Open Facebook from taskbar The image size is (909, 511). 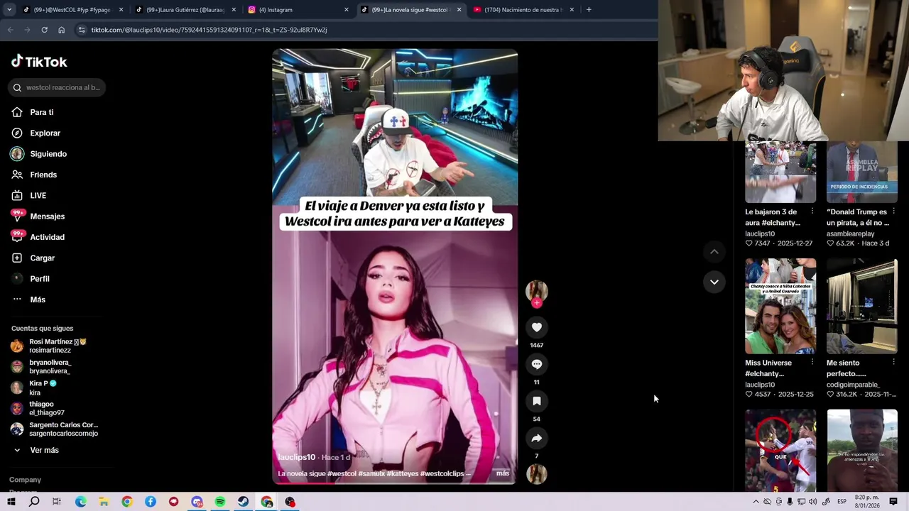[x=151, y=502]
